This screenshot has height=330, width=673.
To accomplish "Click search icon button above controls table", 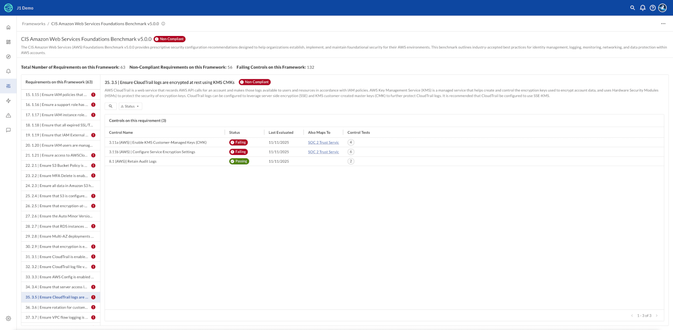I will 111,106.
